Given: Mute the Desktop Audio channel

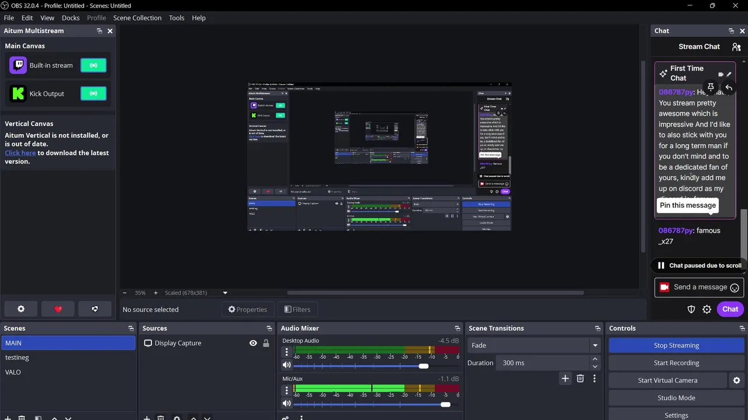Looking at the screenshot, I should click(286, 365).
